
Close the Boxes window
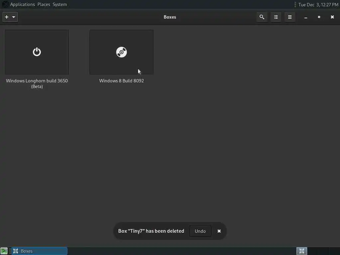pos(332,17)
